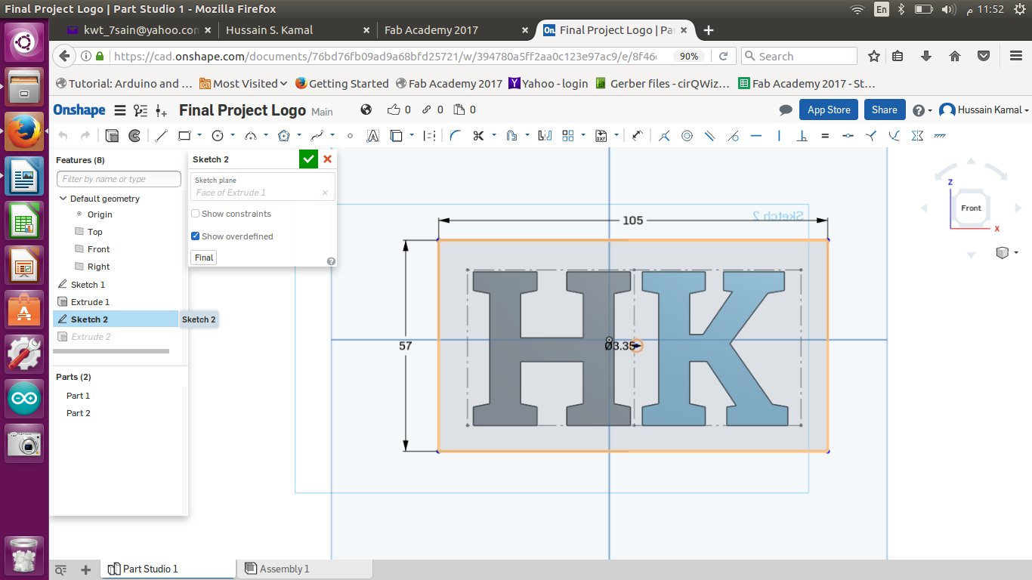
Task: Enable the Show constraints checkbox
Action: (196, 214)
